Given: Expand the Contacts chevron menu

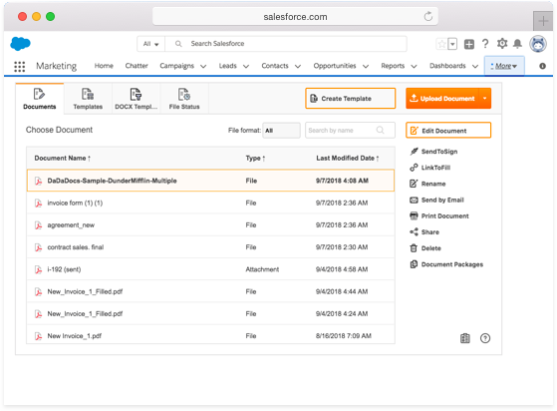Looking at the screenshot, I should (298, 66).
